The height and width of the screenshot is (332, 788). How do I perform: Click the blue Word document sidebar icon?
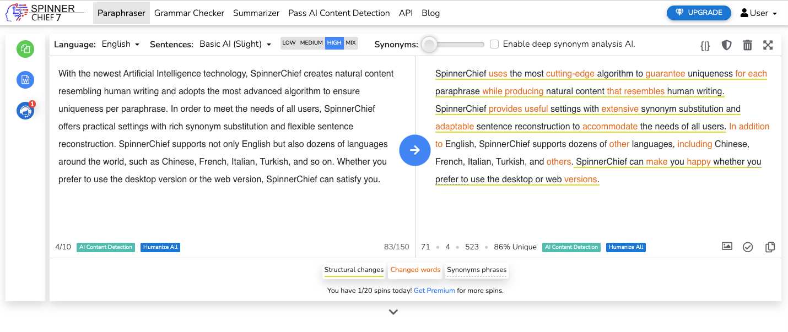point(25,80)
